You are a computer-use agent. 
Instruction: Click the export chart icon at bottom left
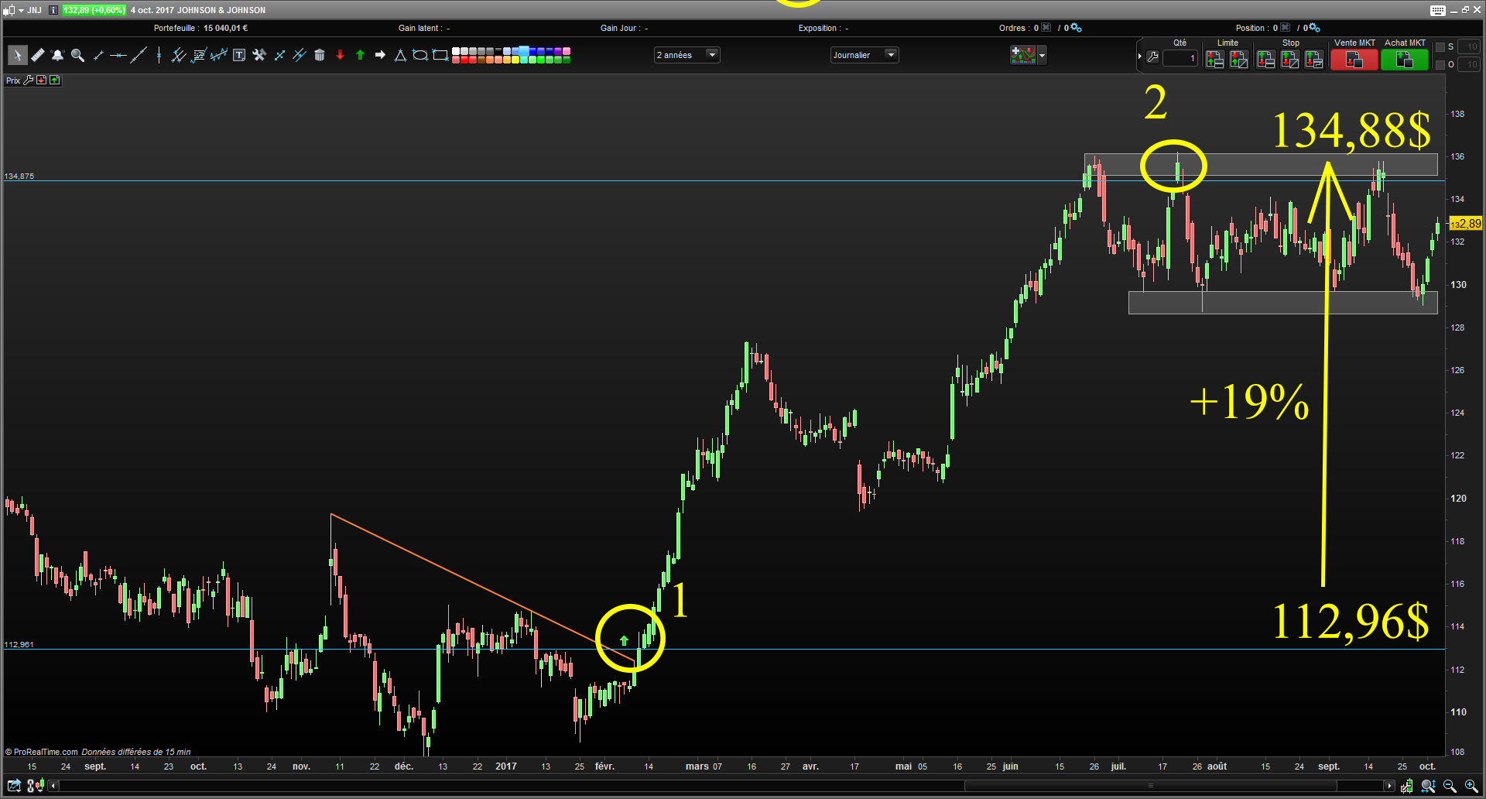(14, 786)
